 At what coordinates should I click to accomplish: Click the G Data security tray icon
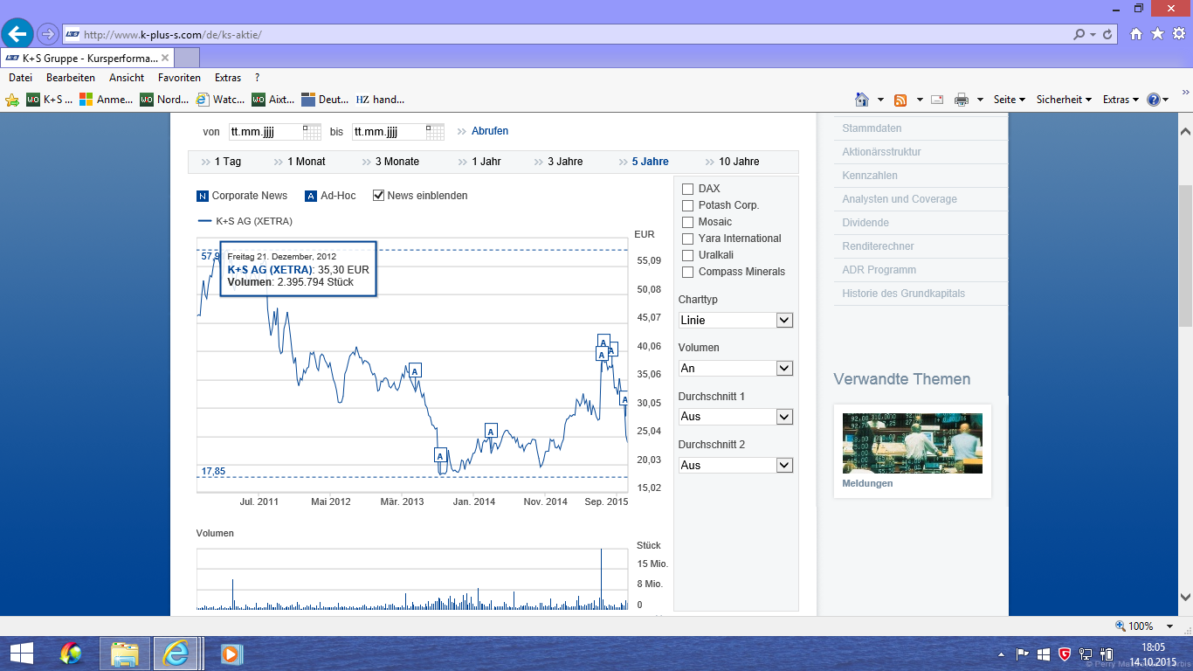(x=1065, y=654)
